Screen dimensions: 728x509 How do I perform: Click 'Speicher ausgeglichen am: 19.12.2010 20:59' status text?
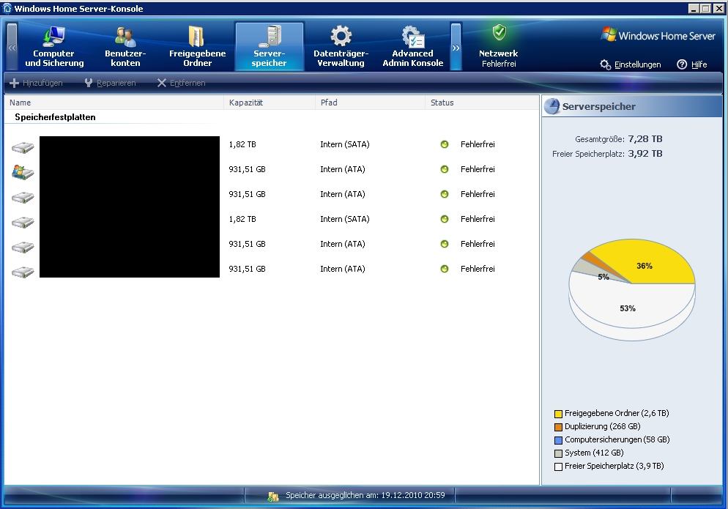365,496
